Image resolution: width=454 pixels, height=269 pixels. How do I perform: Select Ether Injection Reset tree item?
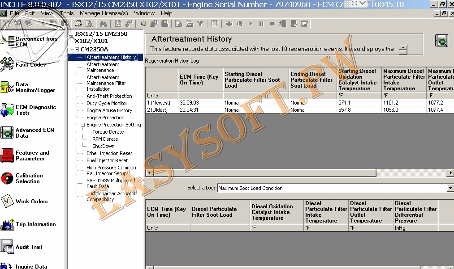click(109, 153)
